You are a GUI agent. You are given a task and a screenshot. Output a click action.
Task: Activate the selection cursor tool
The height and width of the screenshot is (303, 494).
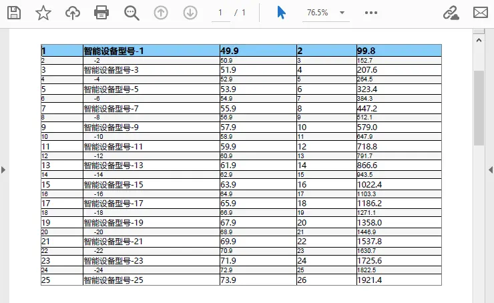click(x=281, y=13)
